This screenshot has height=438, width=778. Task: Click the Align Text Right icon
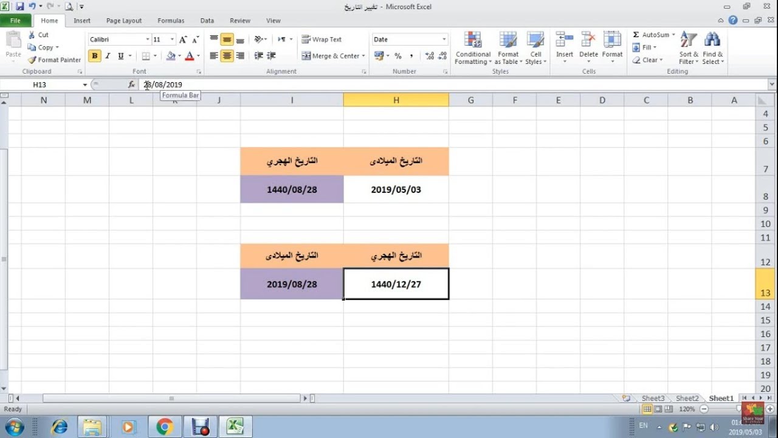pos(240,56)
